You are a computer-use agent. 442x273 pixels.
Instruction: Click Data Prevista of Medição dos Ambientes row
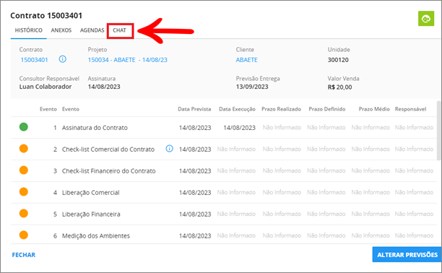click(195, 235)
